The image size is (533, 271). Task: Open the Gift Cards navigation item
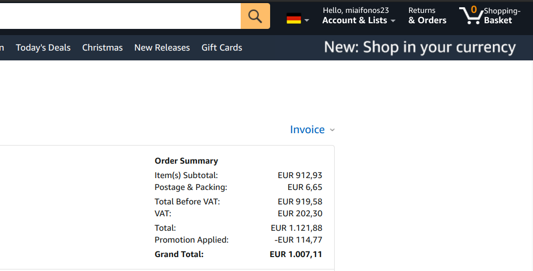coord(222,47)
